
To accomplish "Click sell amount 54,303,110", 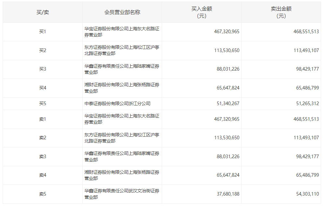I will 306,194.
